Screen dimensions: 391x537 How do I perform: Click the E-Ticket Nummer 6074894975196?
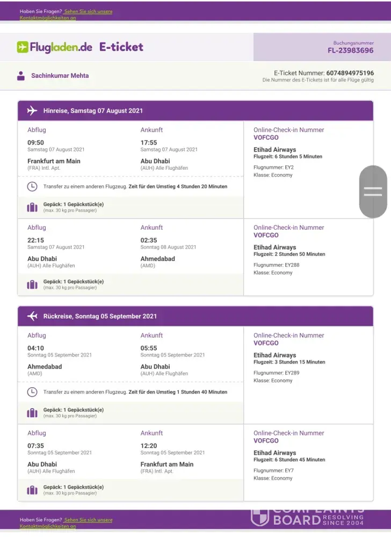[x=350, y=73]
